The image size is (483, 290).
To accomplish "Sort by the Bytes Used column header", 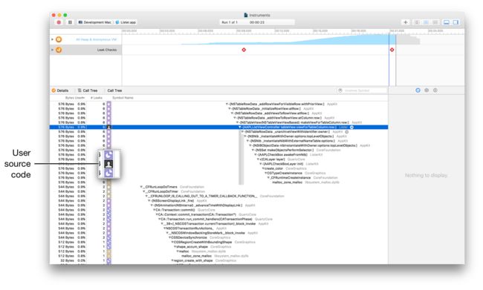I will point(74,98).
